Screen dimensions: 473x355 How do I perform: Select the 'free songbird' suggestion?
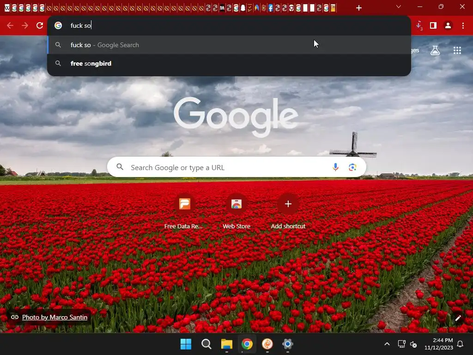click(229, 63)
